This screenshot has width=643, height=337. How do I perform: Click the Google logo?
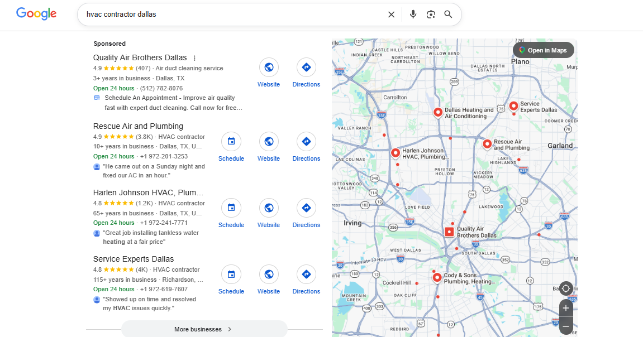click(36, 14)
